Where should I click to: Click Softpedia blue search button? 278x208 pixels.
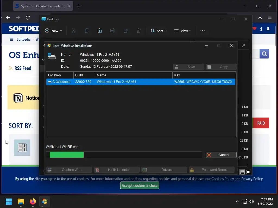tap(264, 54)
